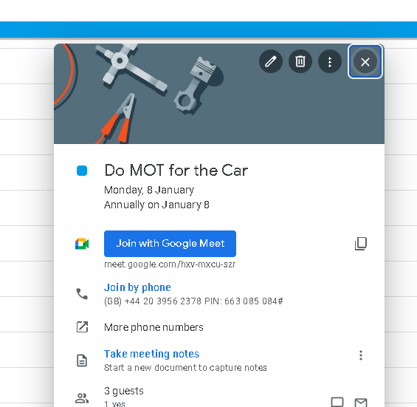Click the blue event color square
417x407 pixels.
point(82,171)
